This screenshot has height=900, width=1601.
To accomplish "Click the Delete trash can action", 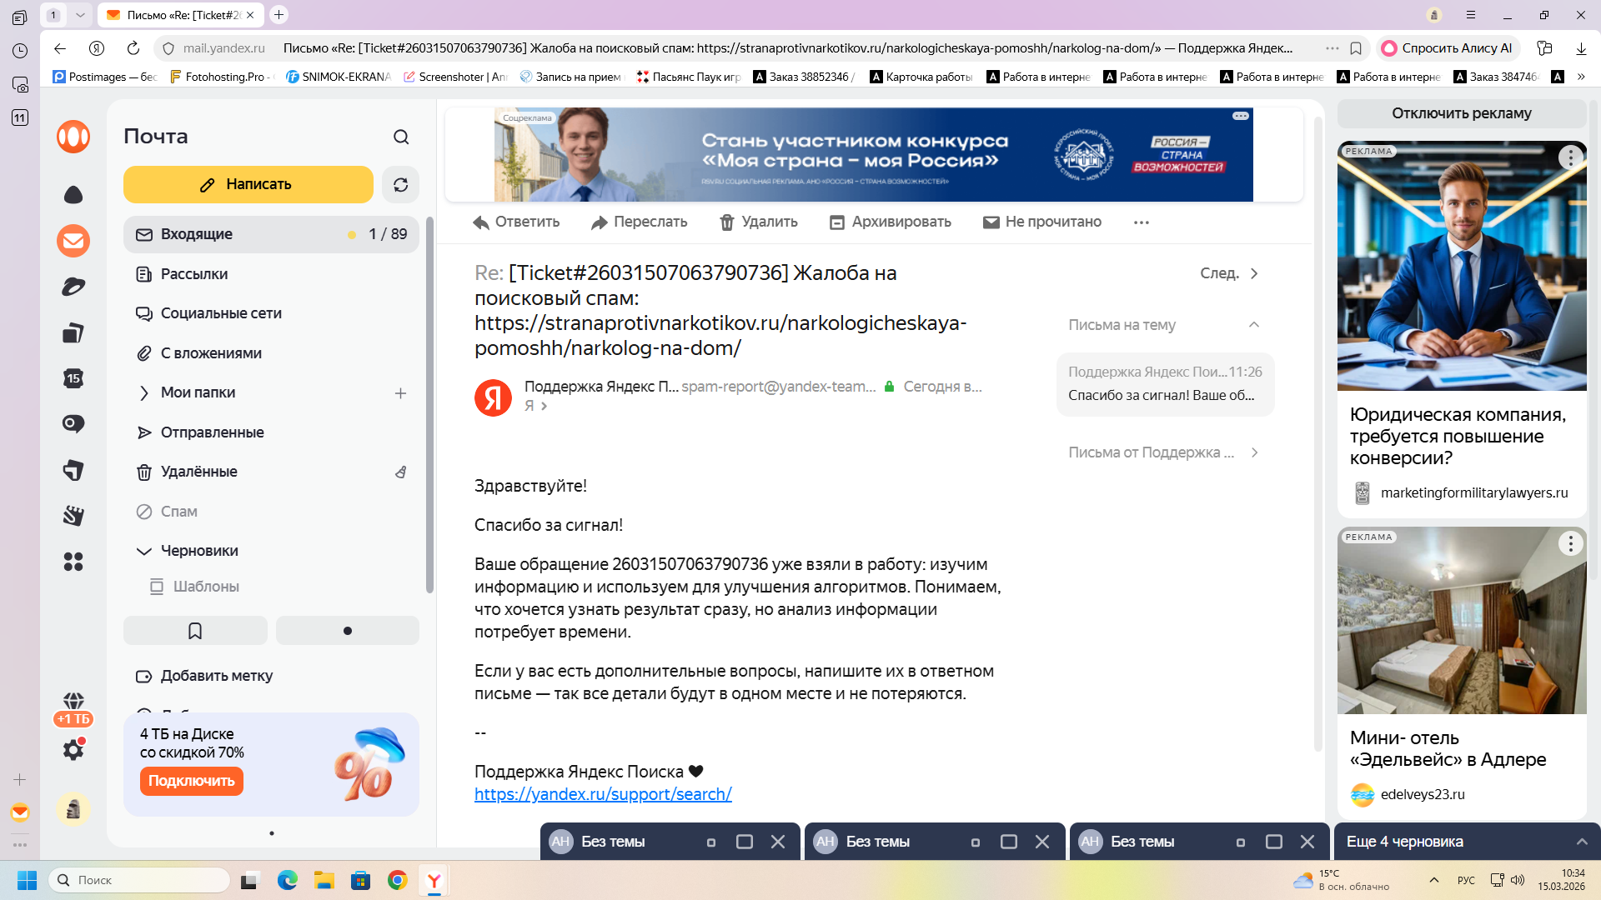I will (x=758, y=222).
